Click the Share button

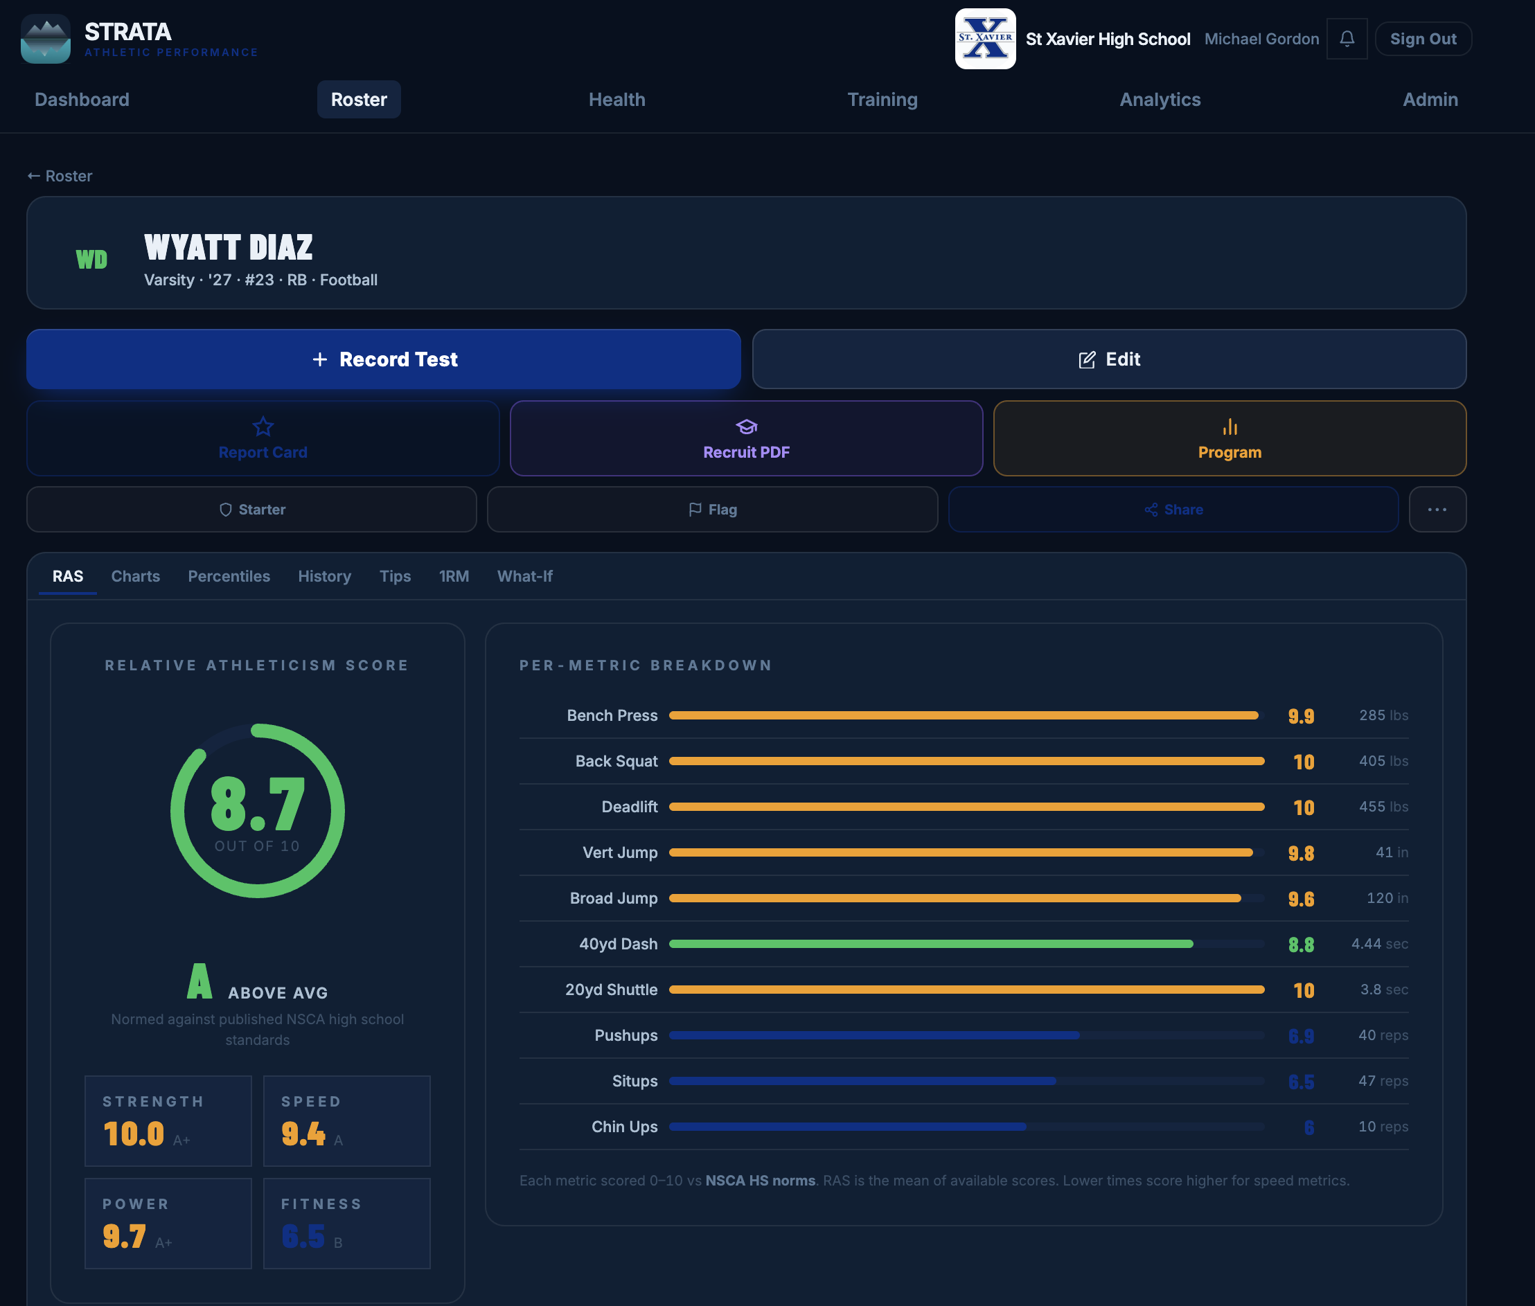coord(1173,510)
